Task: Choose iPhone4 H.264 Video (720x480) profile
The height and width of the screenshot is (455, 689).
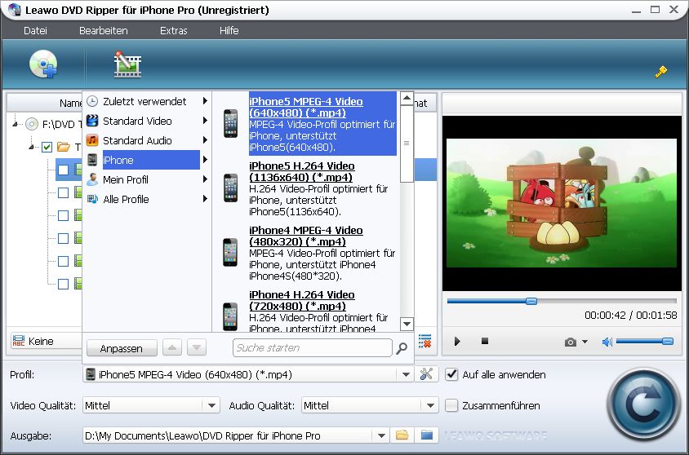Action: (322, 310)
